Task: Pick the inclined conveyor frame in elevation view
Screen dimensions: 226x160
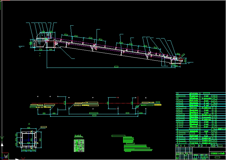Action: (113, 50)
